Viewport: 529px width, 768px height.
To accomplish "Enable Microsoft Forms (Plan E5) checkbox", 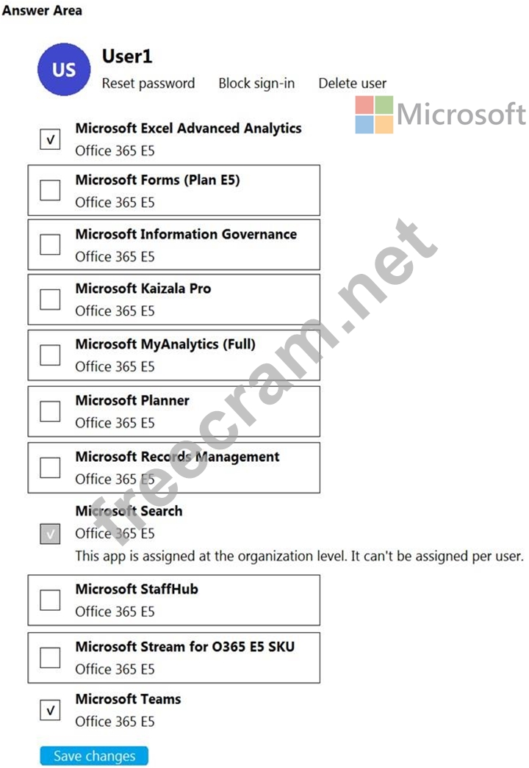I will tap(50, 190).
